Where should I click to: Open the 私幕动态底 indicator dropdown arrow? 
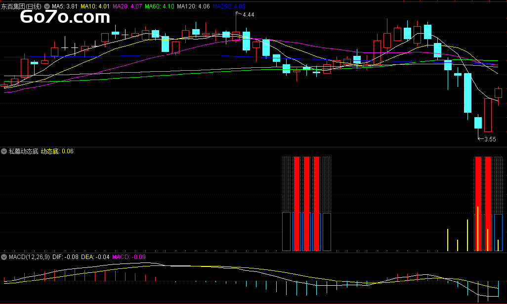click(x=4, y=151)
